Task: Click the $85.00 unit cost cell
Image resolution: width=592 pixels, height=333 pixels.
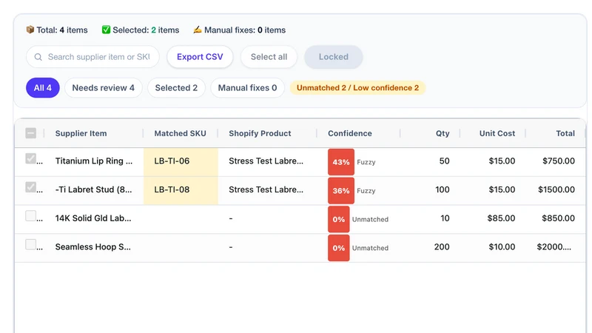Action: click(x=501, y=218)
